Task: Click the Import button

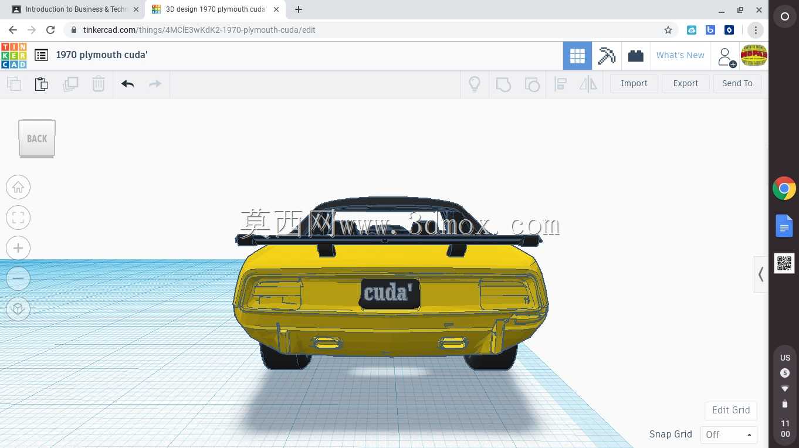Action: click(634, 83)
